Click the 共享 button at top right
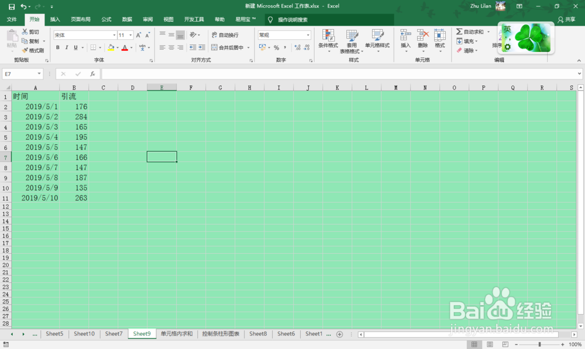This screenshot has width=585, height=349. coord(567,19)
